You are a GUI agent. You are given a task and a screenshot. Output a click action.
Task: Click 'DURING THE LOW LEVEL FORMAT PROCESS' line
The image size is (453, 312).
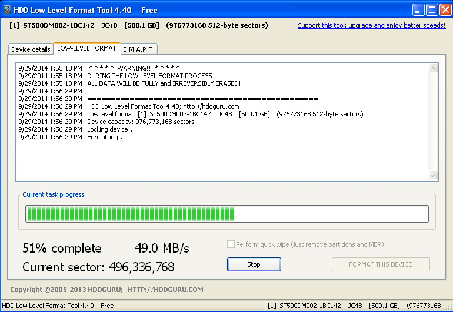115,76
